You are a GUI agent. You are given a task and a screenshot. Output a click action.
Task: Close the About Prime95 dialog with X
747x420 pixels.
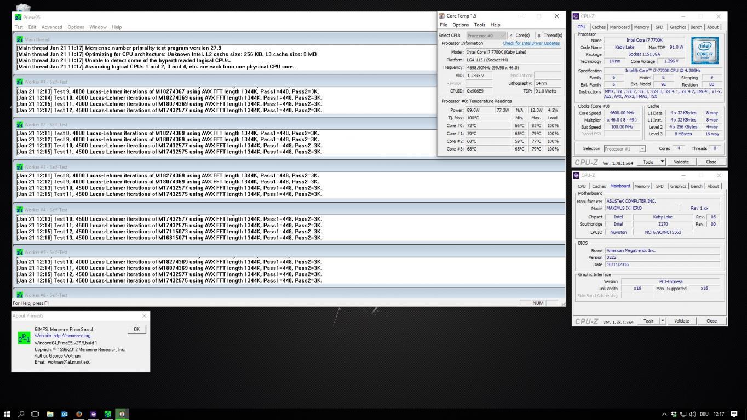[144, 316]
